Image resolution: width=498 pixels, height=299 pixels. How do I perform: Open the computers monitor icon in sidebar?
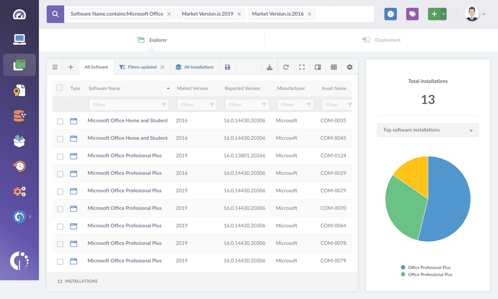[19, 39]
